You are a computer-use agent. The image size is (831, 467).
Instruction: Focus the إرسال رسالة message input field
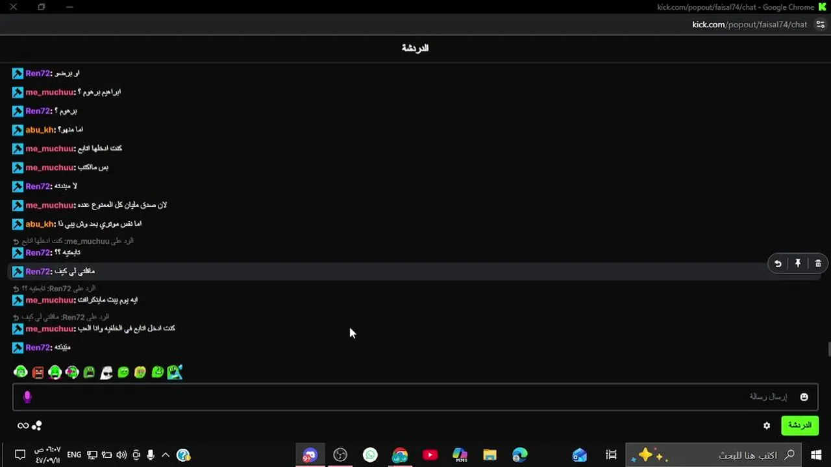click(415, 397)
